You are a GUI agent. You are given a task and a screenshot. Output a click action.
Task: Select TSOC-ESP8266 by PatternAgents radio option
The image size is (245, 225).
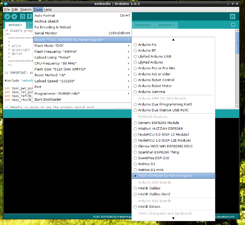173,176
